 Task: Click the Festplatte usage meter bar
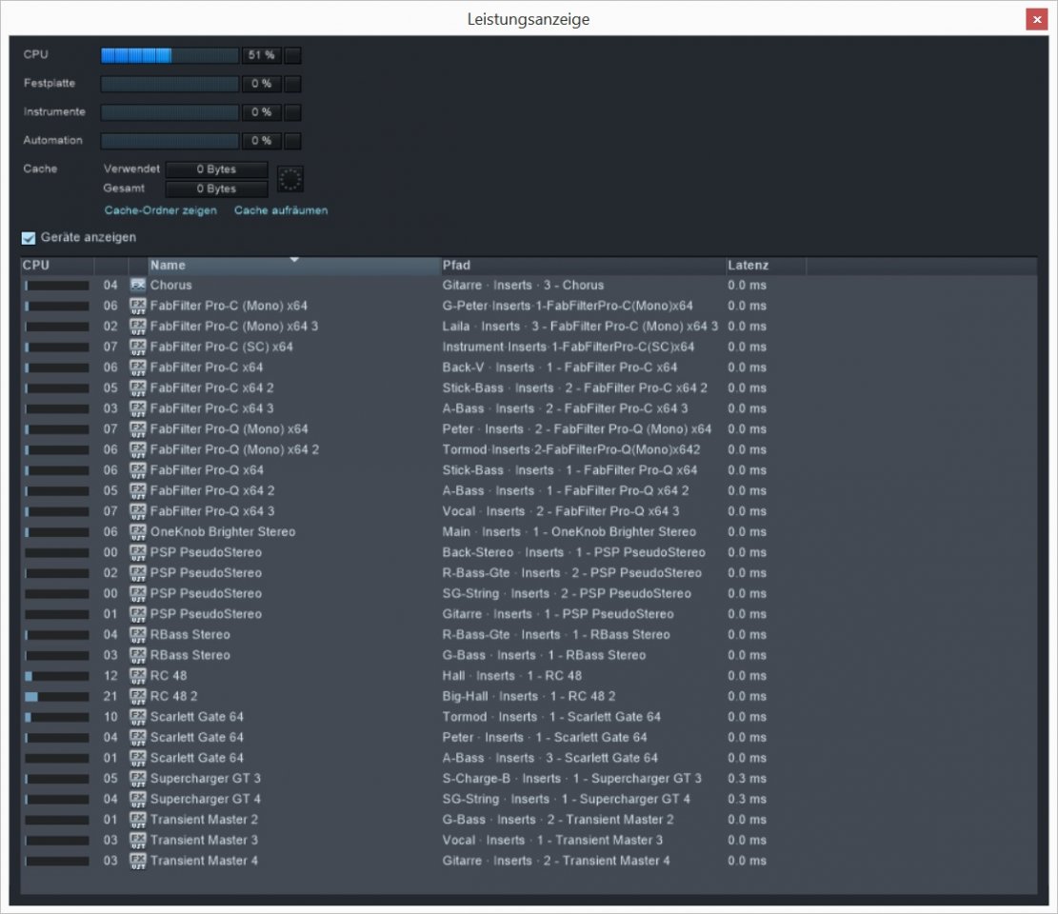click(170, 84)
